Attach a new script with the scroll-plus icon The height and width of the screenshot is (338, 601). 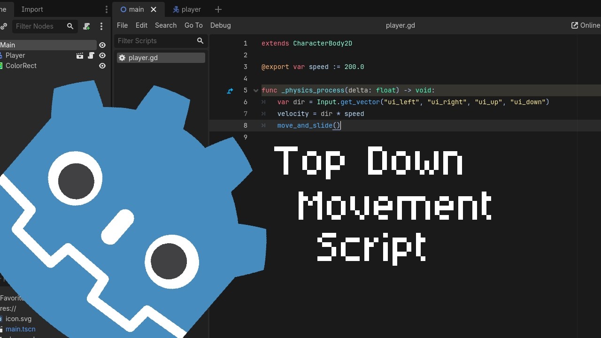tap(86, 27)
